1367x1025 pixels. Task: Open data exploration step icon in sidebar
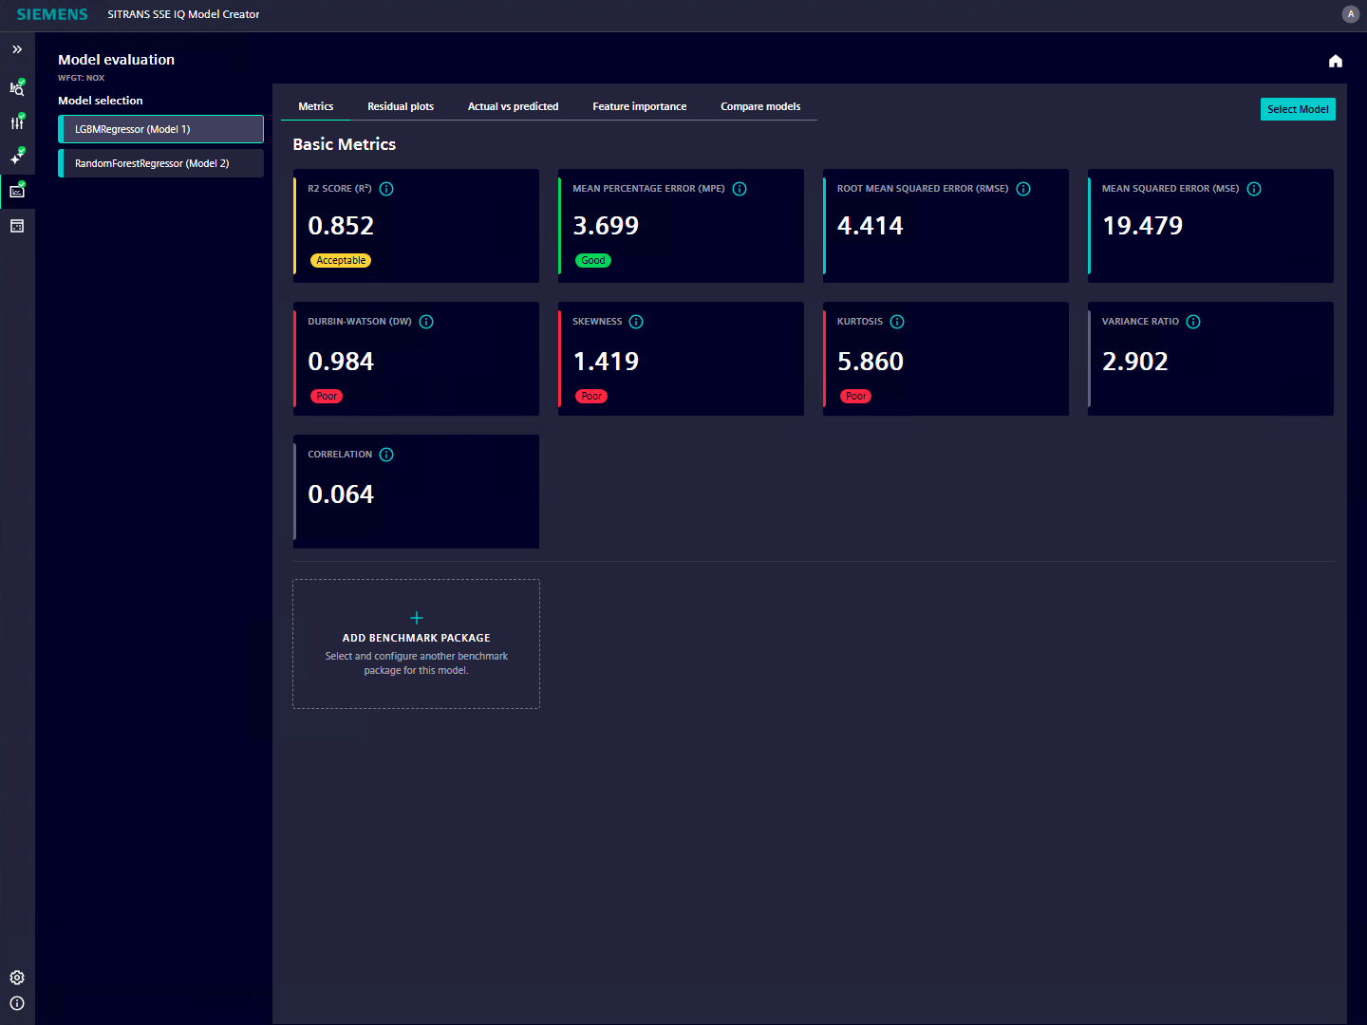click(x=17, y=88)
